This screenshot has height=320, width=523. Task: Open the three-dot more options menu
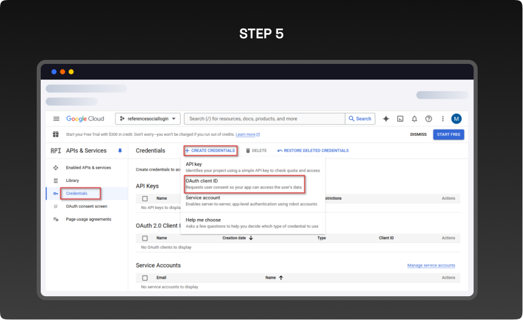[x=443, y=118]
